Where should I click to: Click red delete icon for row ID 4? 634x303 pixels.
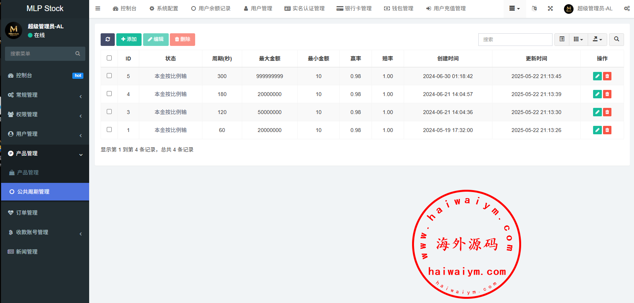tap(607, 94)
